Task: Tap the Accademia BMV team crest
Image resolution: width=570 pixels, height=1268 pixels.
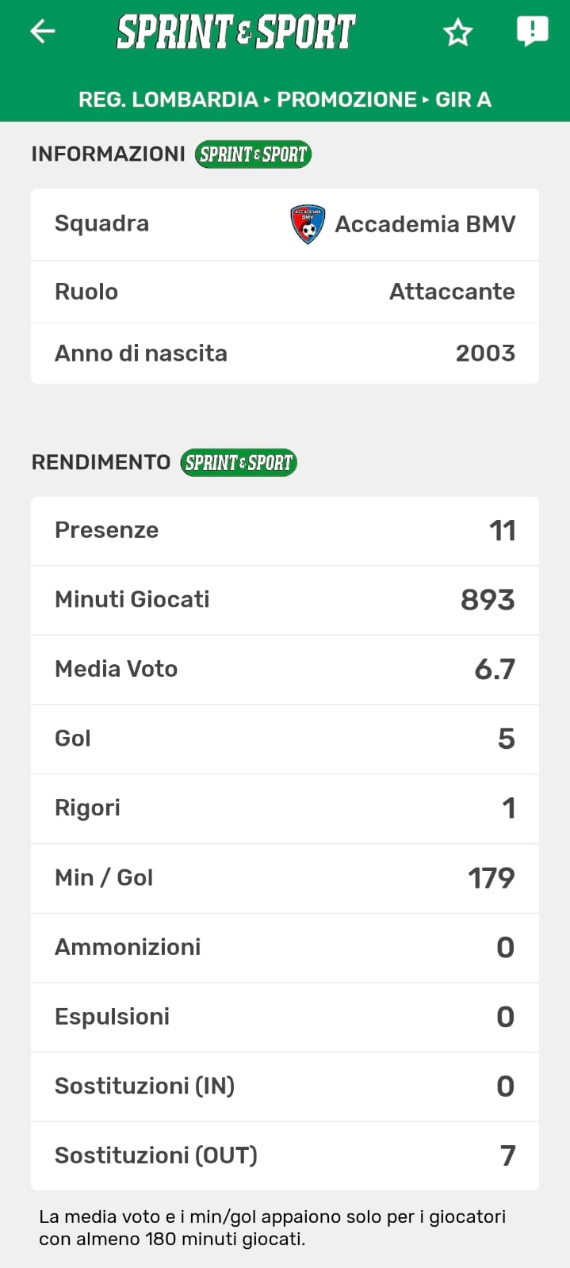Action: [308, 224]
